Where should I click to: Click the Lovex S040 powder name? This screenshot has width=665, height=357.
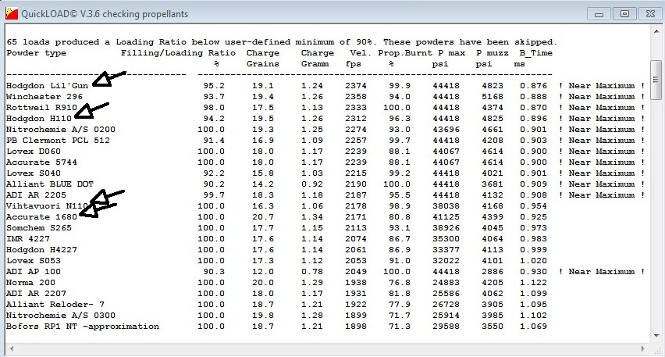(34, 173)
